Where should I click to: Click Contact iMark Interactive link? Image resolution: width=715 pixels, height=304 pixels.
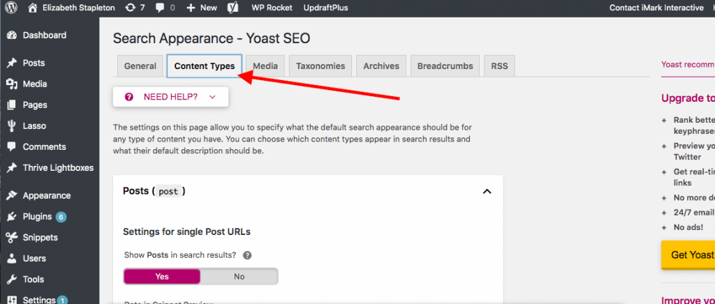[656, 8]
